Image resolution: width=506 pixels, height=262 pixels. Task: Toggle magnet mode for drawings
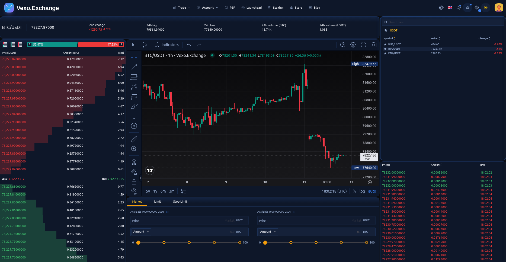(134, 162)
